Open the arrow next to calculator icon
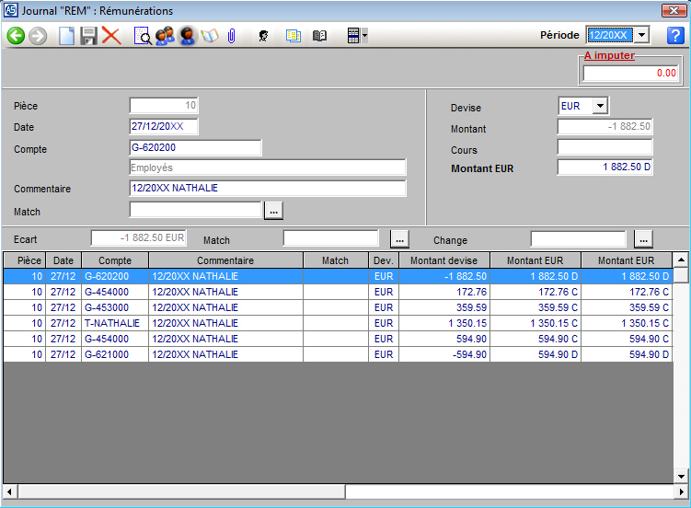This screenshot has height=508, width=691. pyautogui.click(x=365, y=36)
